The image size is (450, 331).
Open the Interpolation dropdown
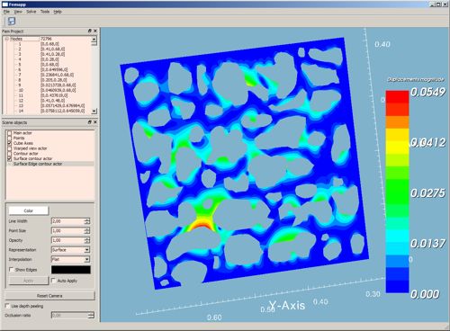coord(71,259)
